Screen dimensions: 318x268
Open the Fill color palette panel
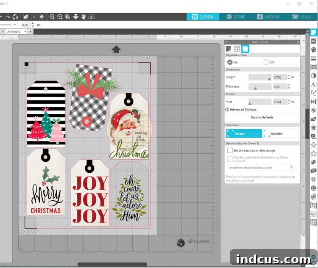[x=313, y=50]
